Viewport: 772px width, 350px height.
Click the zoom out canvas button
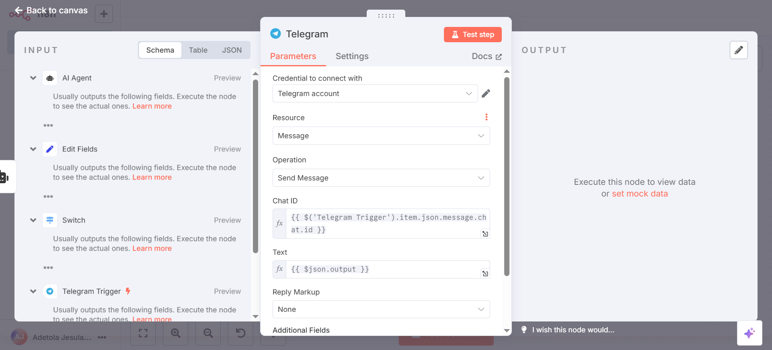tap(208, 333)
